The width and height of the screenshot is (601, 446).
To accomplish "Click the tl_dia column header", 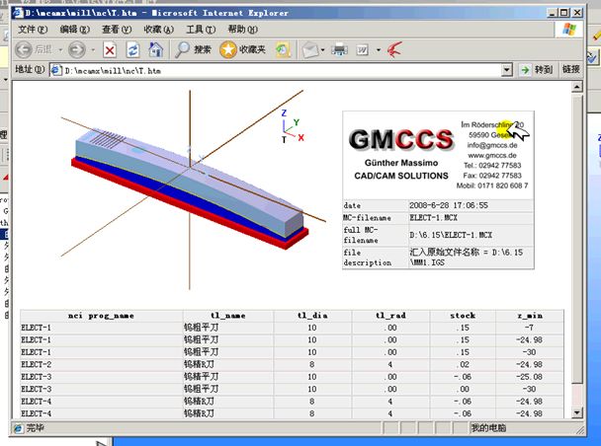I will tap(312, 316).
